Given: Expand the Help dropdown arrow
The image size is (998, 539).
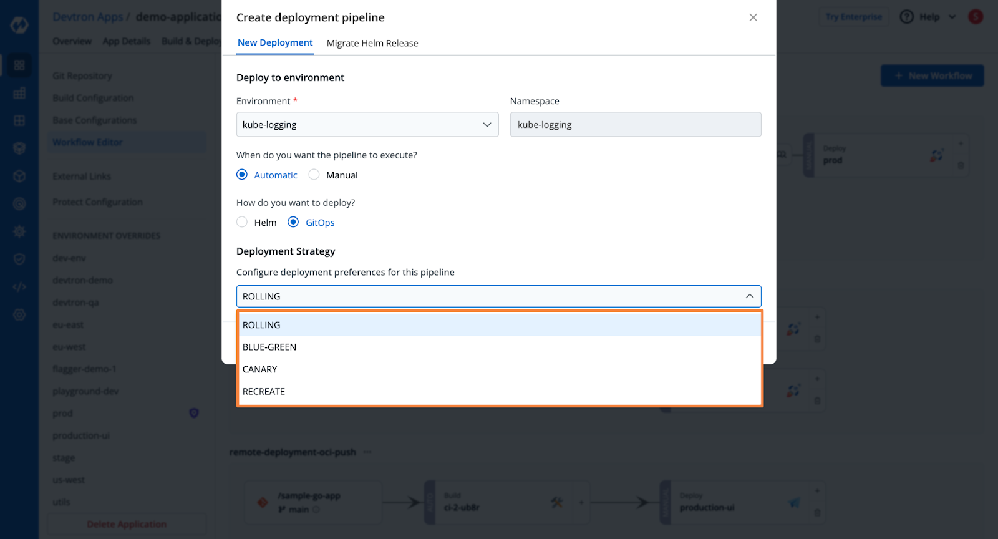Looking at the screenshot, I should click(952, 17).
